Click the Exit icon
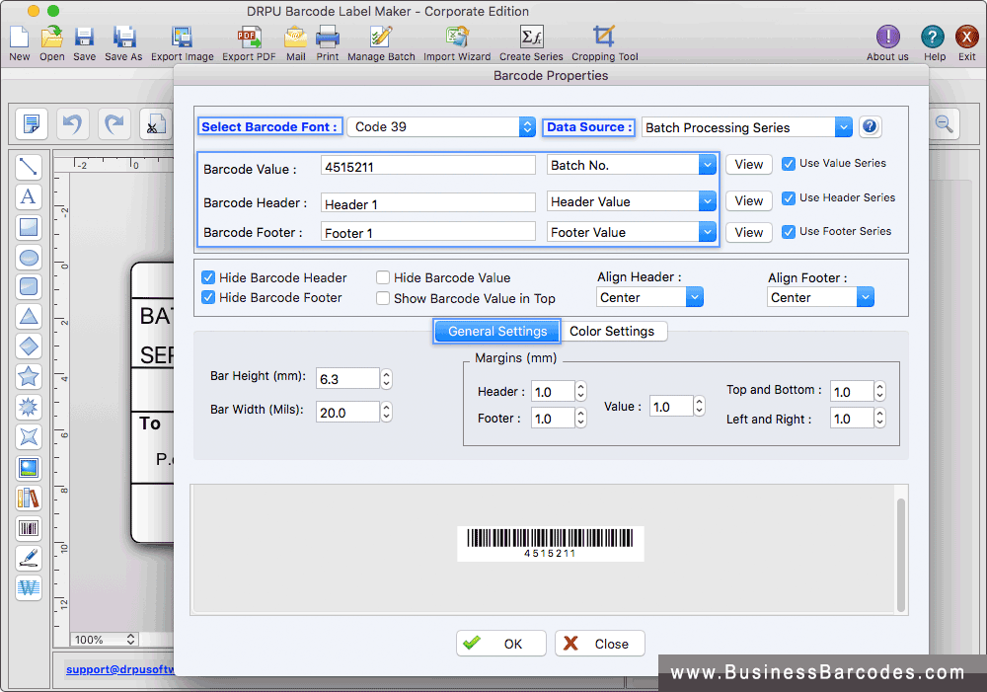The image size is (987, 692). 967,38
